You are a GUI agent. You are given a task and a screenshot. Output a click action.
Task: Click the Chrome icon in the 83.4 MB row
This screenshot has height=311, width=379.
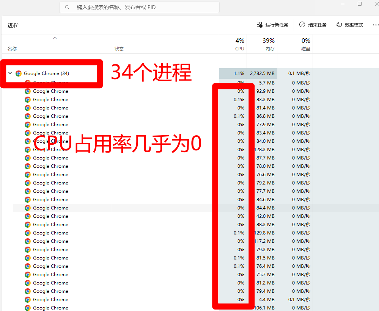[28, 133]
